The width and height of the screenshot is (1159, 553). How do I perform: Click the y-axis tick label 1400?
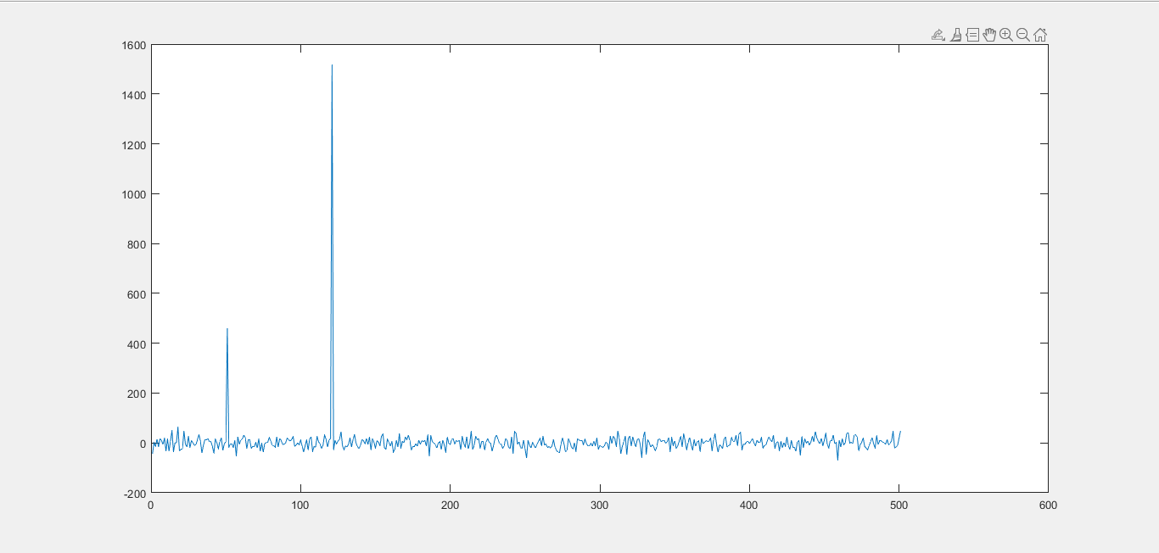click(x=135, y=94)
